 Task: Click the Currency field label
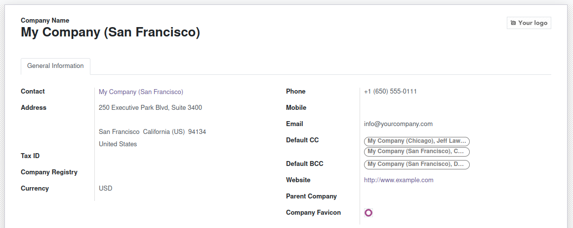pos(35,188)
